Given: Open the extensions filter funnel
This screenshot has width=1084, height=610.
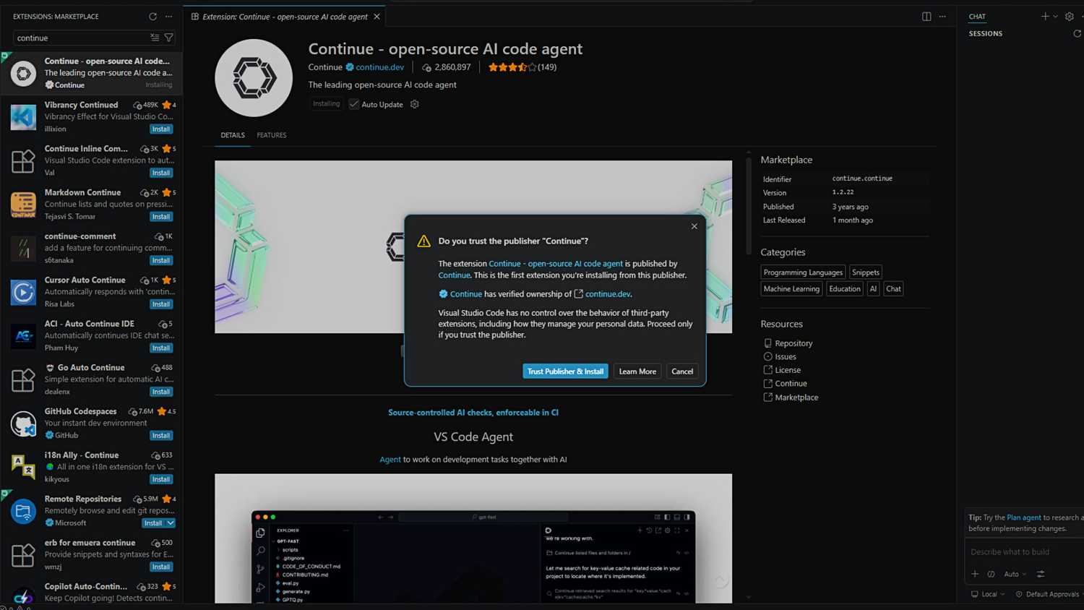Looking at the screenshot, I should coord(169,38).
